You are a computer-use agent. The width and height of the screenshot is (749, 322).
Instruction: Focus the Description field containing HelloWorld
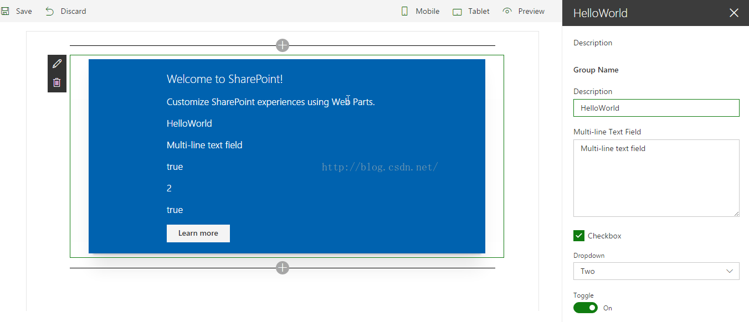click(x=656, y=108)
